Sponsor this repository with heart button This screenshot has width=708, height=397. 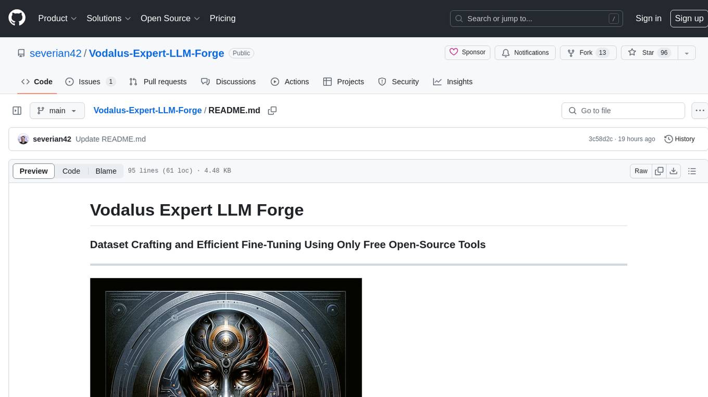coord(467,52)
